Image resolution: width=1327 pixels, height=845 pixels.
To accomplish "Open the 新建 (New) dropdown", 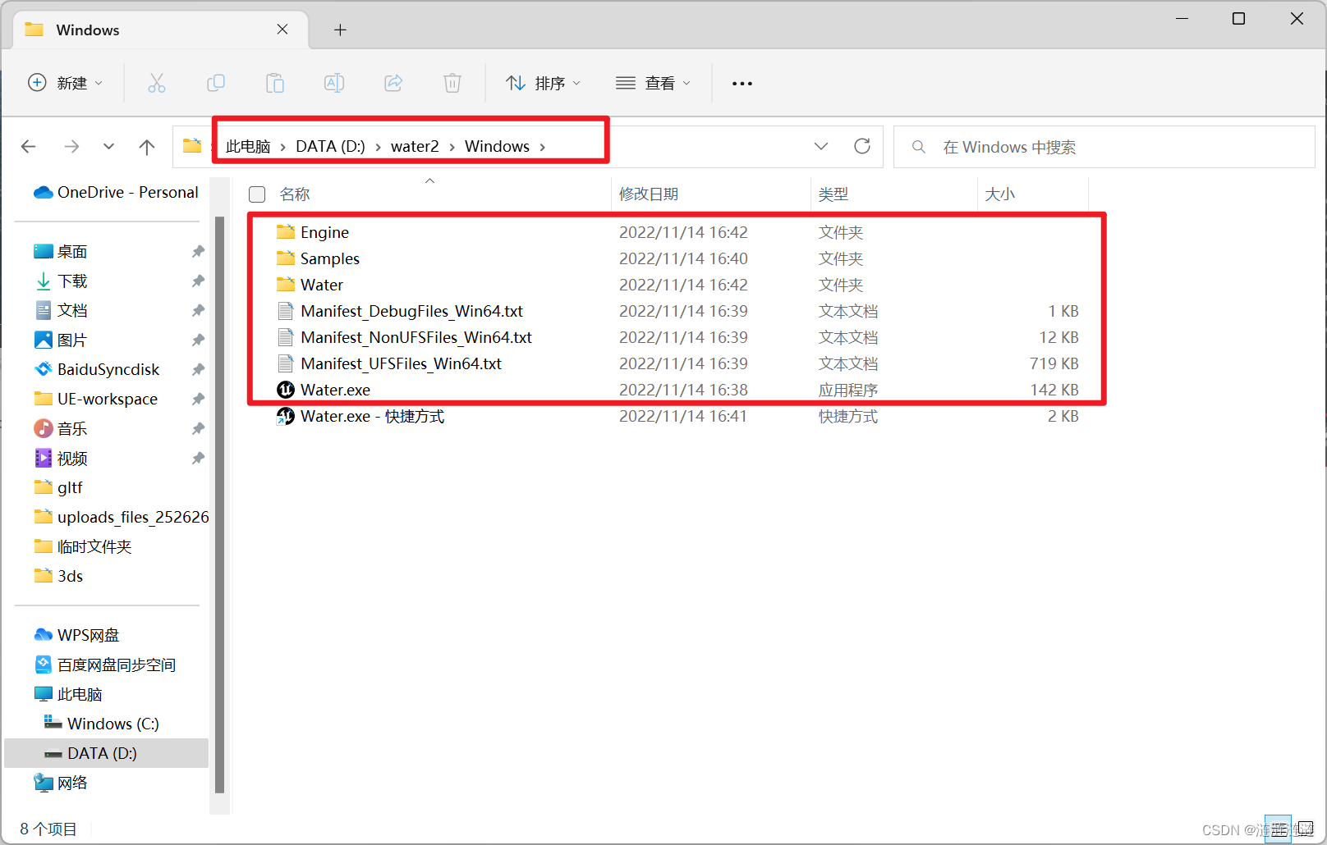I will coord(65,83).
